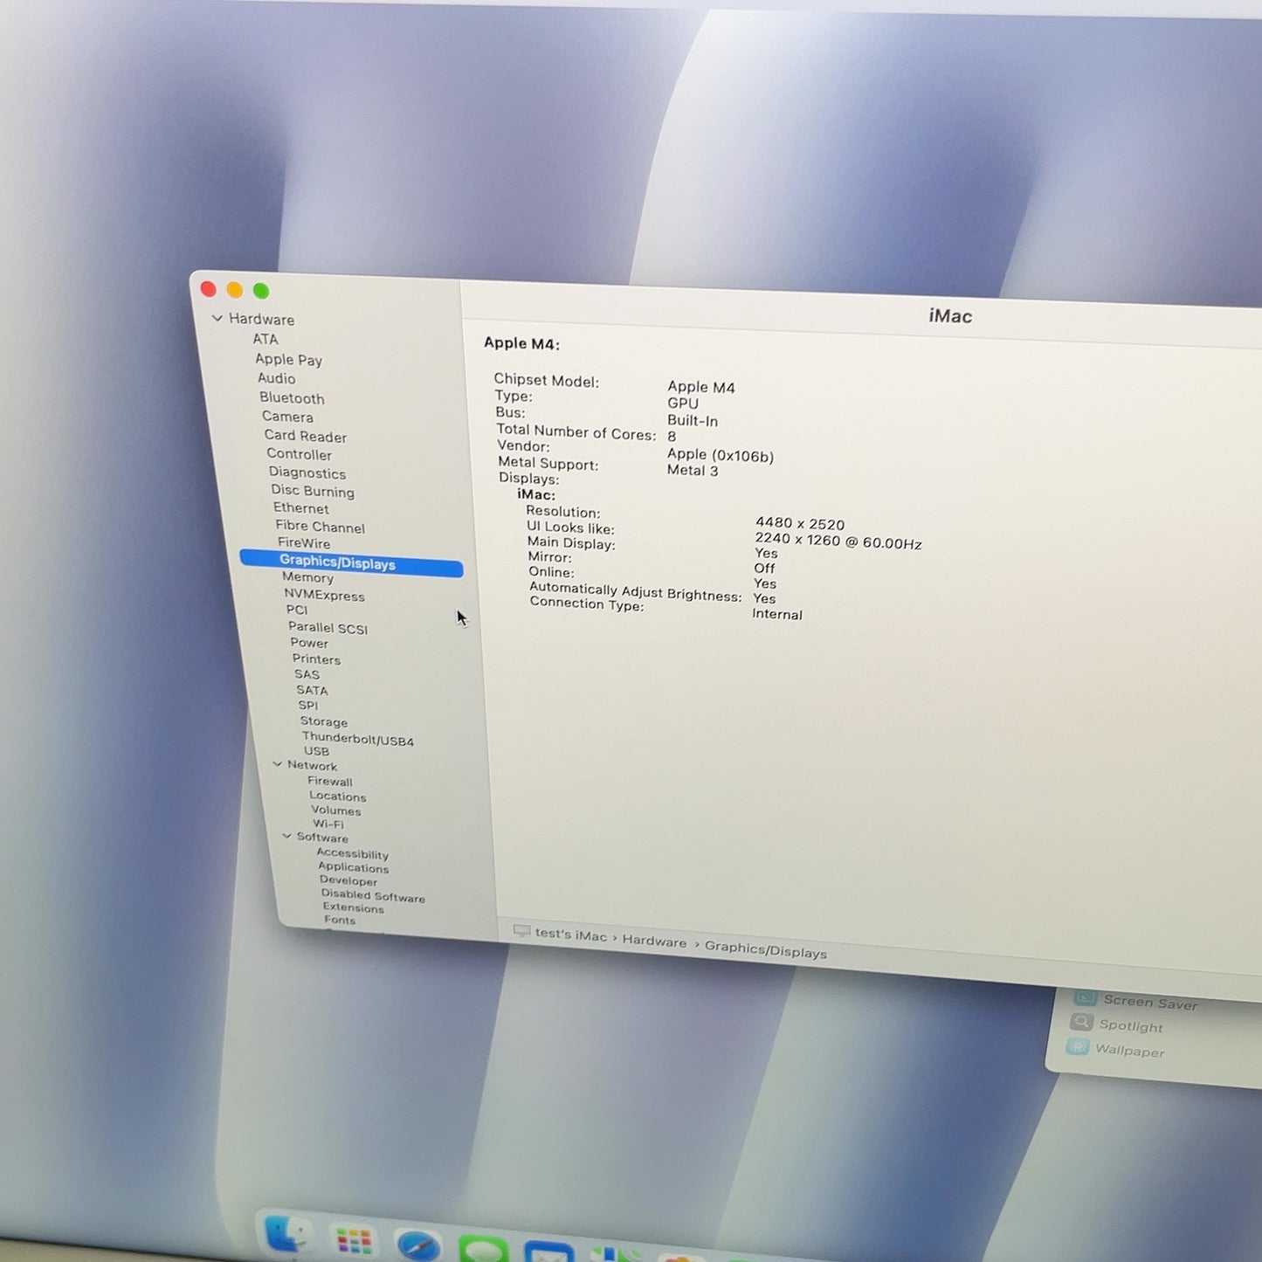Click the "Apple M4:" heading
The width and height of the screenshot is (1262, 1262).
click(x=521, y=343)
